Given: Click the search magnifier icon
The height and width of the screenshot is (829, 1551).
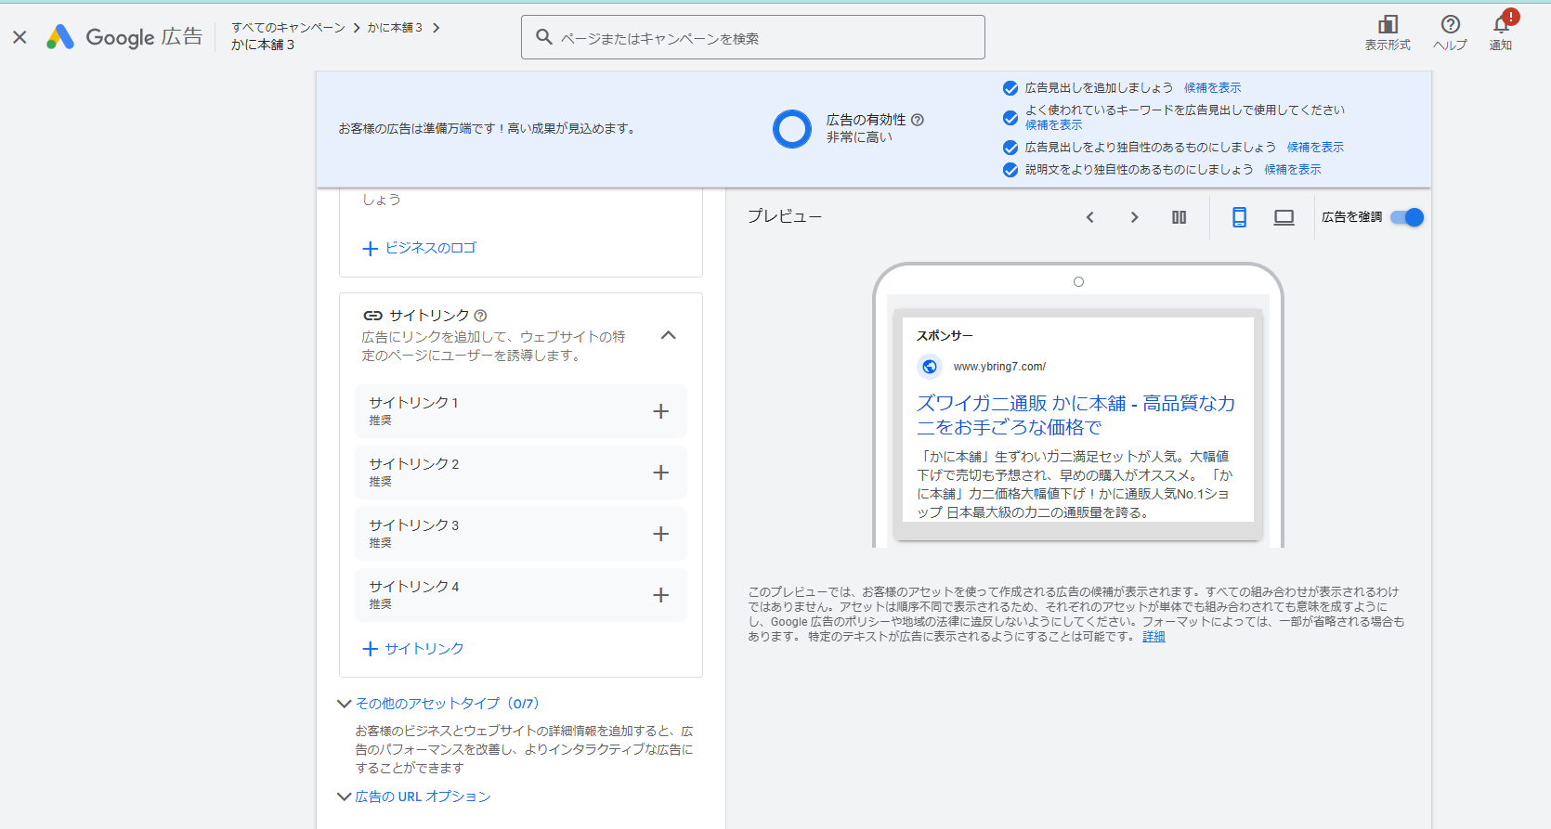Looking at the screenshot, I should click(545, 37).
